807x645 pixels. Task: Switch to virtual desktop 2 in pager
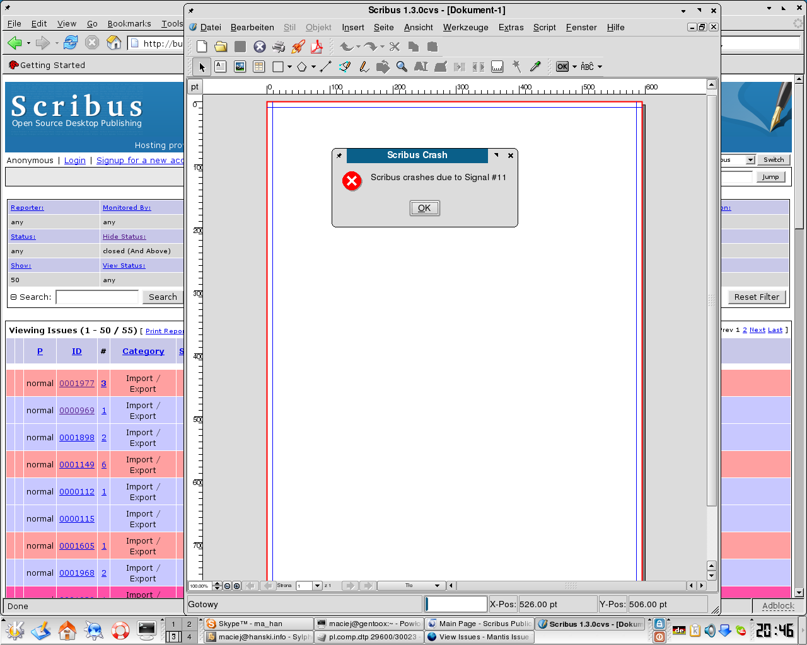189,624
